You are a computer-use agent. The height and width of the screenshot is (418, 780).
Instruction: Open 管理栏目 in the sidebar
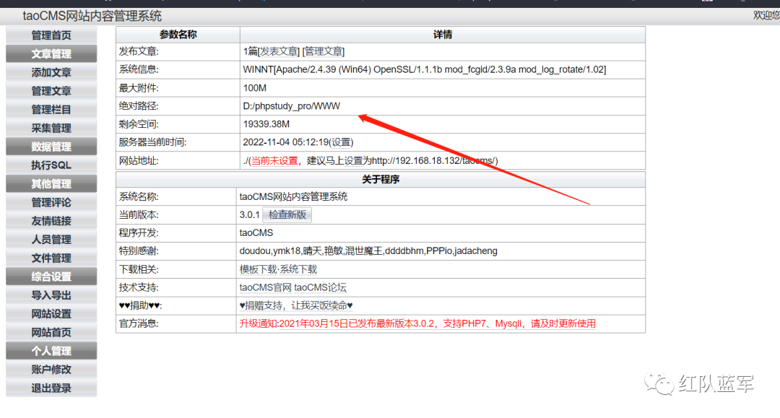pyautogui.click(x=51, y=109)
